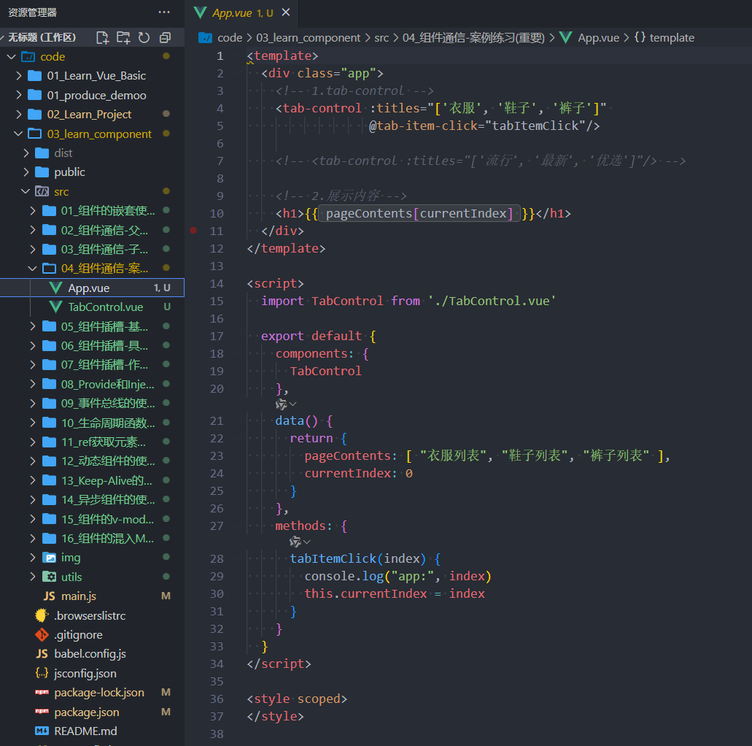The image size is (752, 746).
Task: Click the src breadcrumb segment
Action: coord(381,37)
